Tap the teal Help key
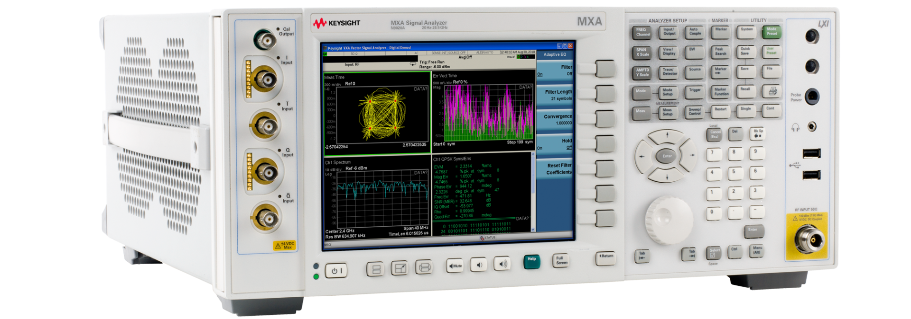This screenshot has height=319, width=911. 531,261
